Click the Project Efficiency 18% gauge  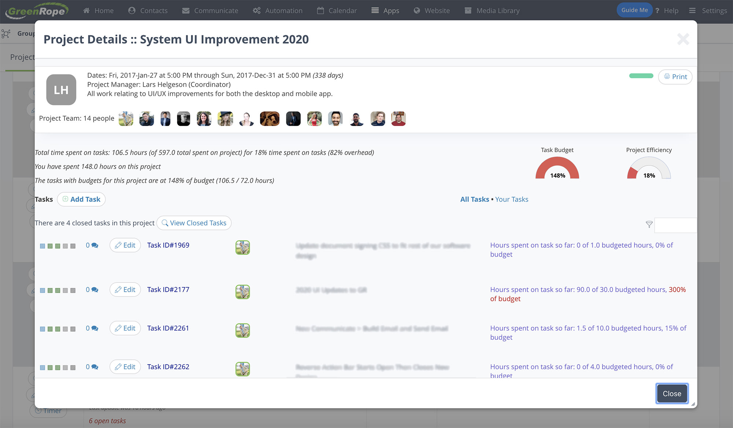pyautogui.click(x=649, y=168)
